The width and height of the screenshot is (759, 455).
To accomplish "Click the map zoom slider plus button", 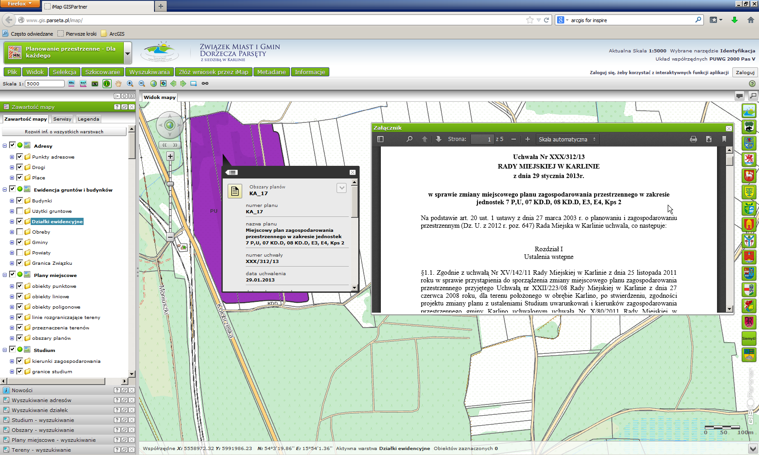I will [170, 156].
